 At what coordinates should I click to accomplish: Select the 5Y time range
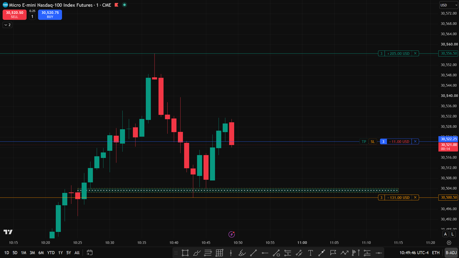click(x=68, y=253)
